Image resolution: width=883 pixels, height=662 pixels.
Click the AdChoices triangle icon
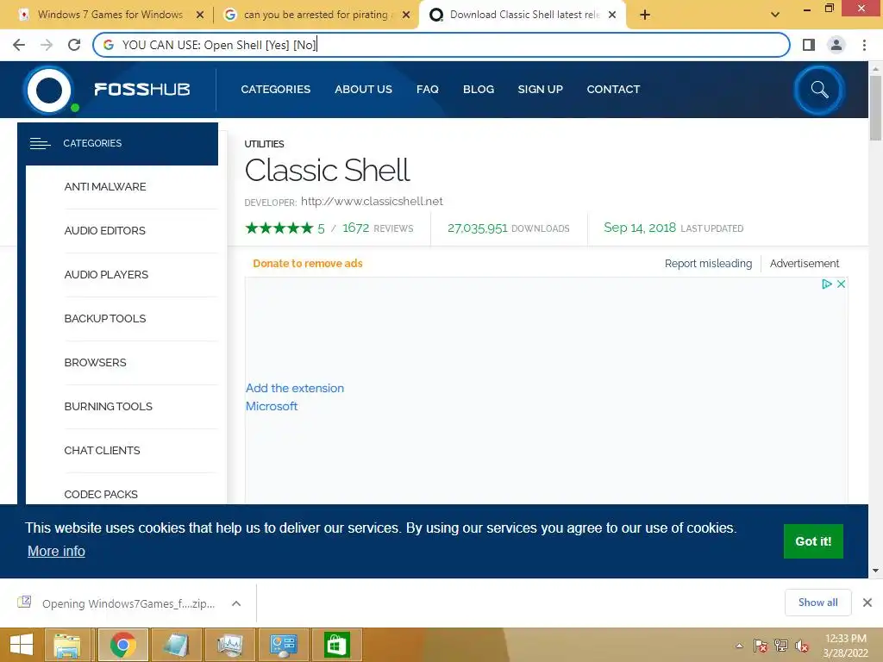pos(827,284)
